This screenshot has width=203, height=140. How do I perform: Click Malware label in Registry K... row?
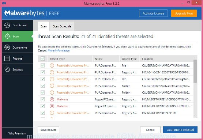[x=62, y=106]
